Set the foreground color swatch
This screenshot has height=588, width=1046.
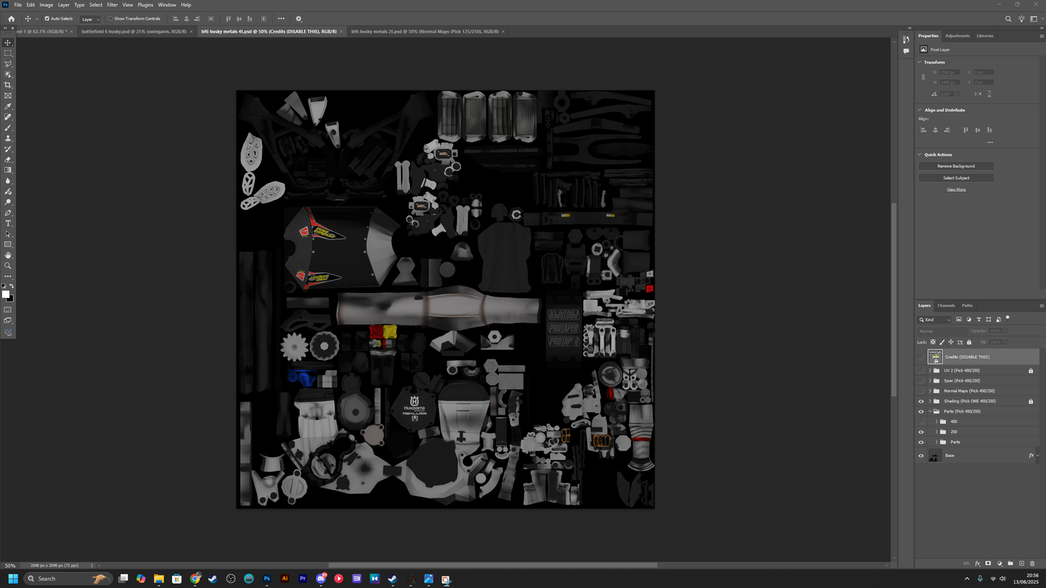point(5,294)
